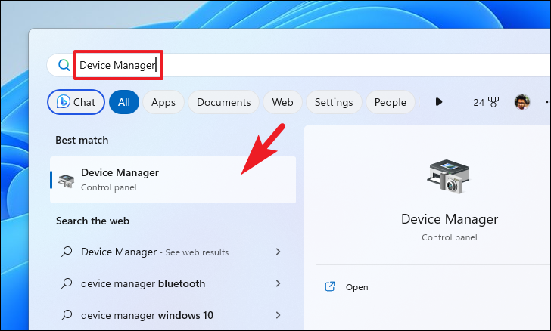The width and height of the screenshot is (551, 331).
Task: Click Device Manager icon in best match
Action: [67, 179]
